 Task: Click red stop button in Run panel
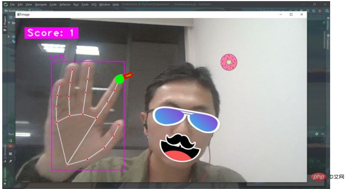click(x=10, y=146)
